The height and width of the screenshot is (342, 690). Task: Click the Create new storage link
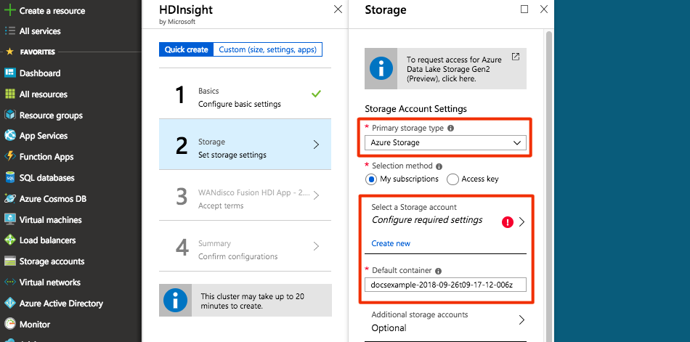[x=391, y=243]
